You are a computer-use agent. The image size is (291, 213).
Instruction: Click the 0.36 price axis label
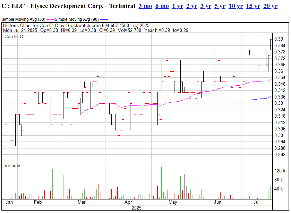pyautogui.click(x=279, y=71)
